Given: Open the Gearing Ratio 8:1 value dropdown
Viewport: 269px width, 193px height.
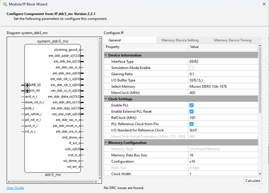Looking at the screenshot, I should pos(223,74).
